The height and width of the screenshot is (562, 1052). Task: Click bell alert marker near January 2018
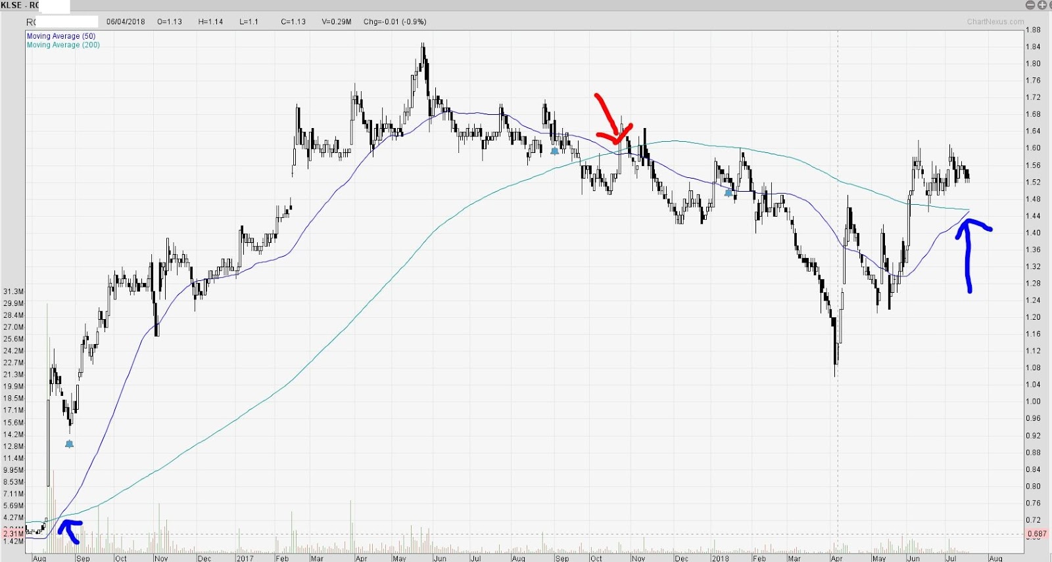coord(728,193)
